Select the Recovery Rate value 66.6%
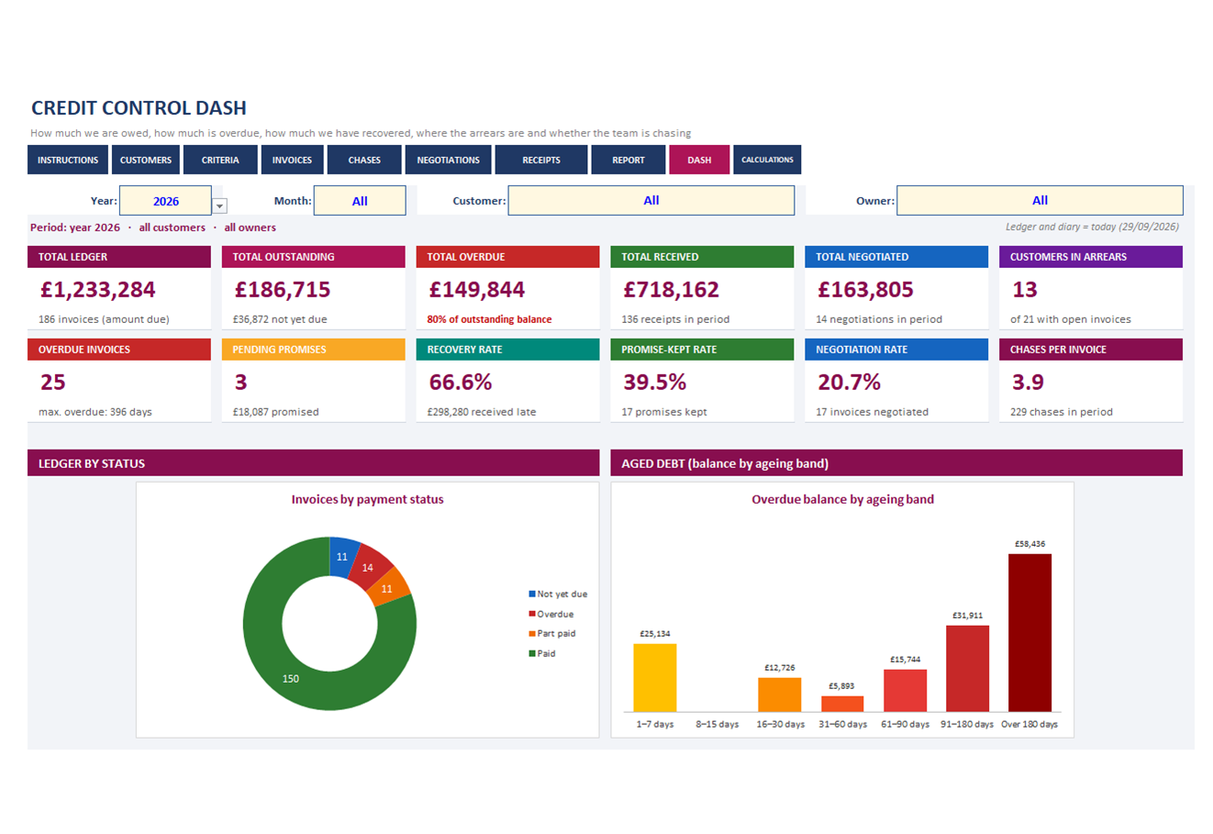The image size is (1213, 834). (x=461, y=383)
